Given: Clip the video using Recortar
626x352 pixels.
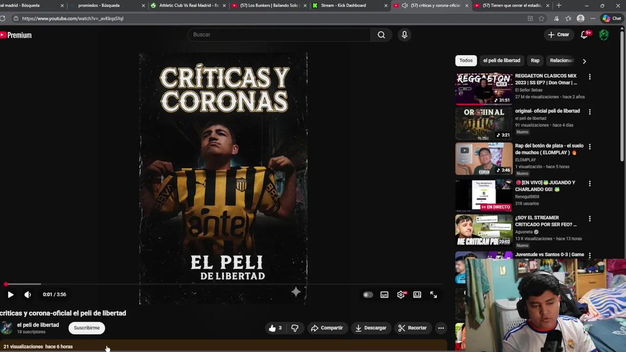Looking at the screenshot, I should click(412, 328).
